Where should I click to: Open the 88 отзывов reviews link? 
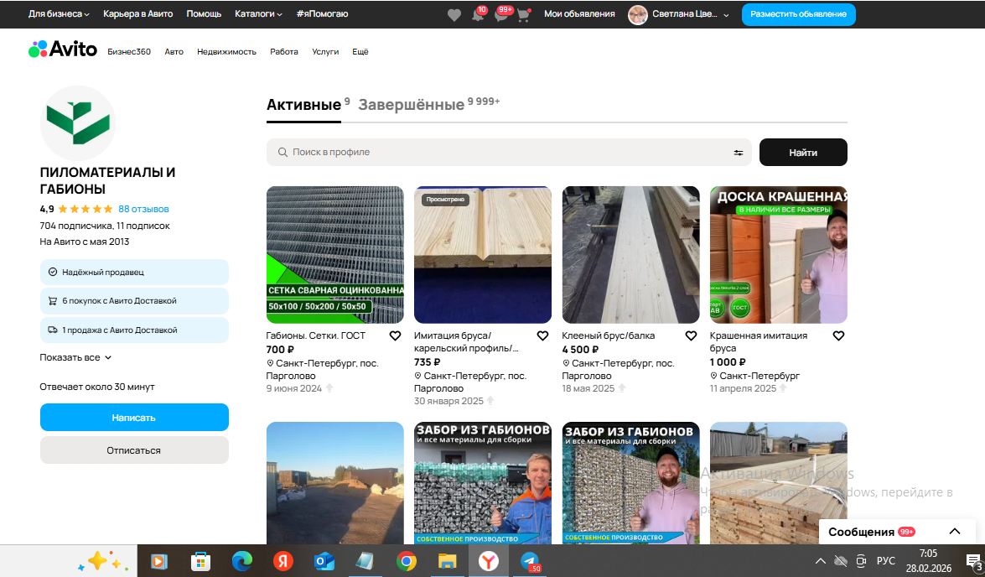[143, 209]
